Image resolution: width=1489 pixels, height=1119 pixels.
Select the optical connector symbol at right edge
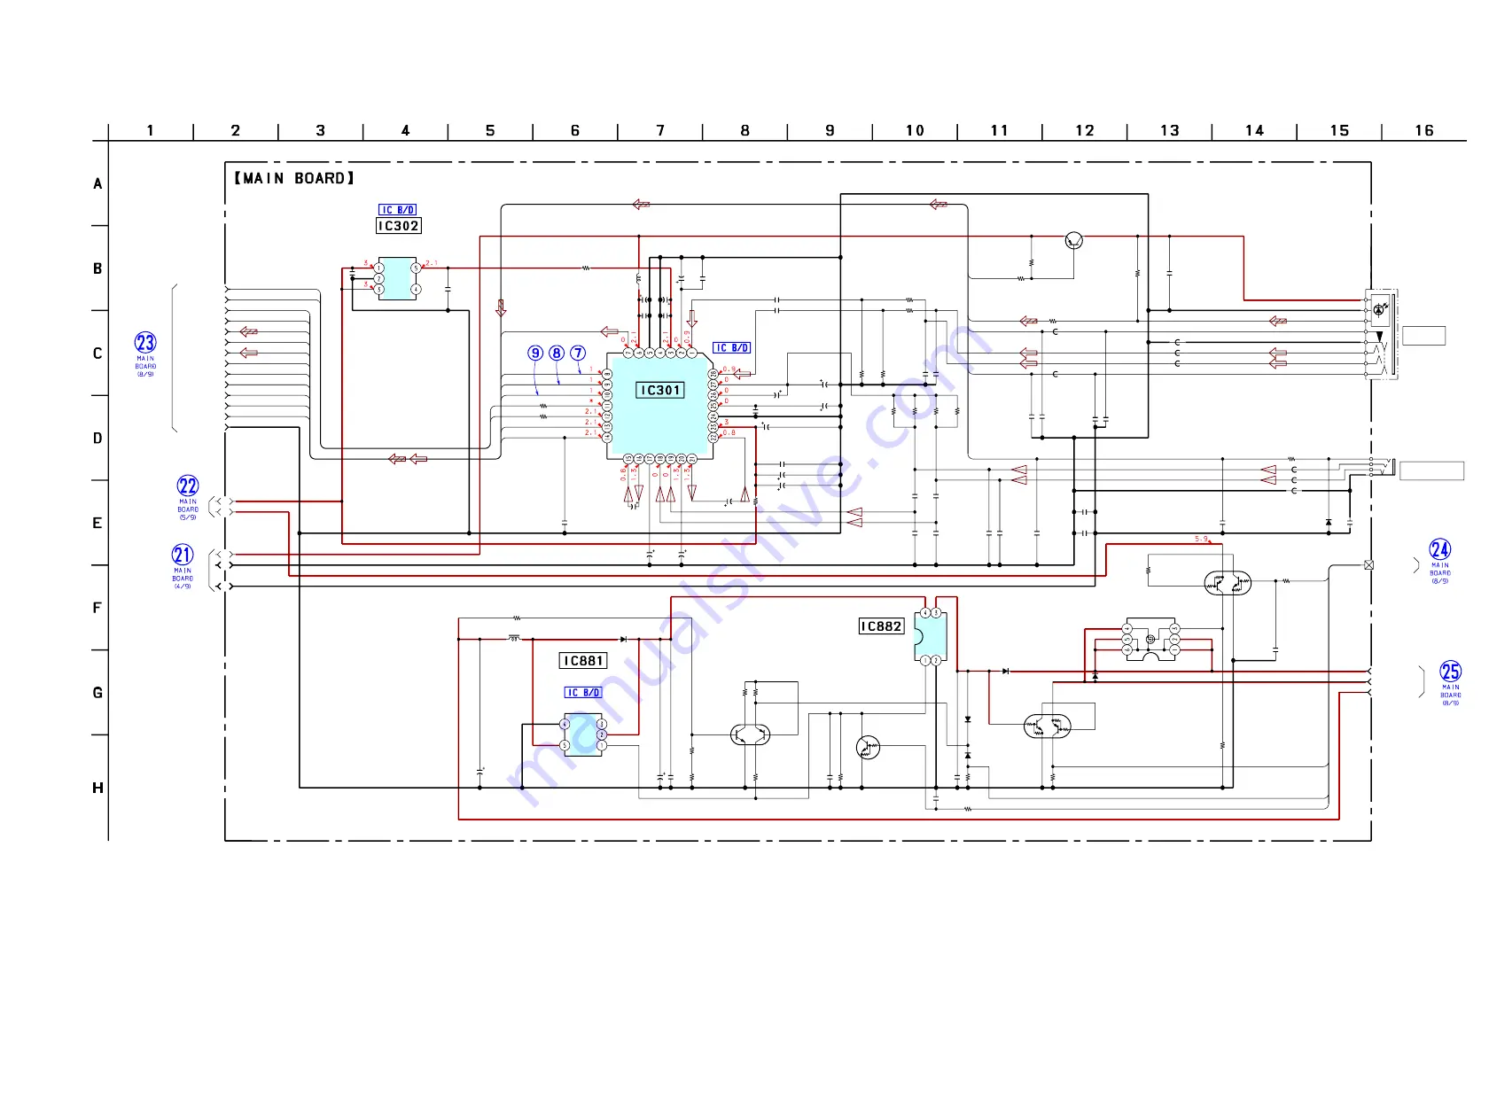(1382, 333)
